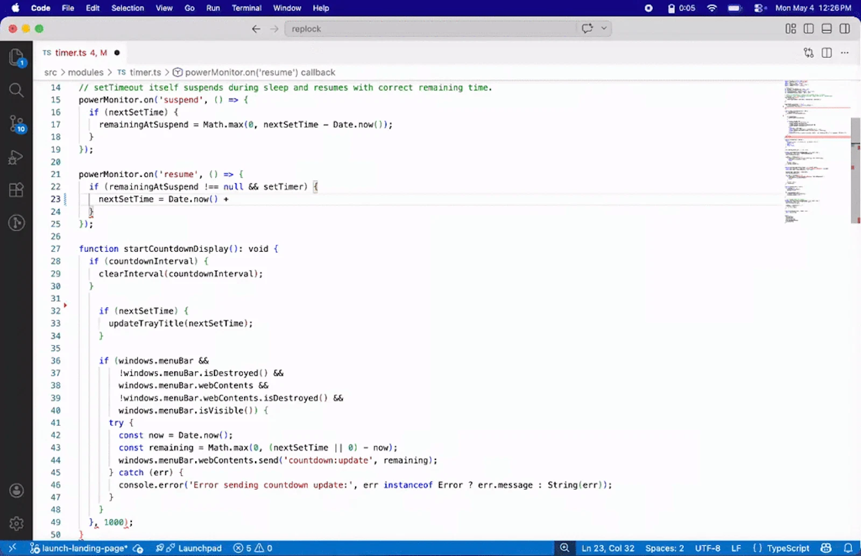This screenshot has height=556, width=861.
Task: Expand the chat dropdown chevron
Action: tap(604, 28)
